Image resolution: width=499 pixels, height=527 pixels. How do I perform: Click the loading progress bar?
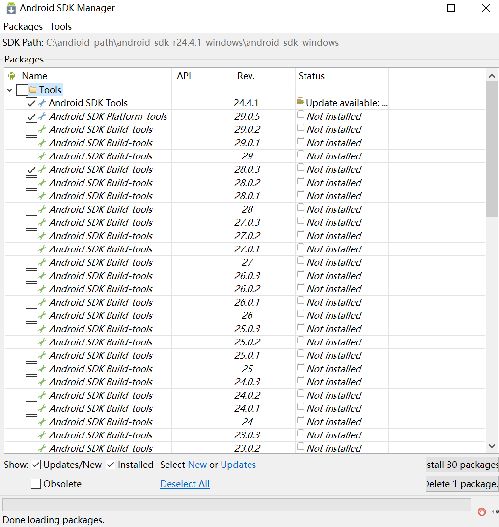pos(237,505)
